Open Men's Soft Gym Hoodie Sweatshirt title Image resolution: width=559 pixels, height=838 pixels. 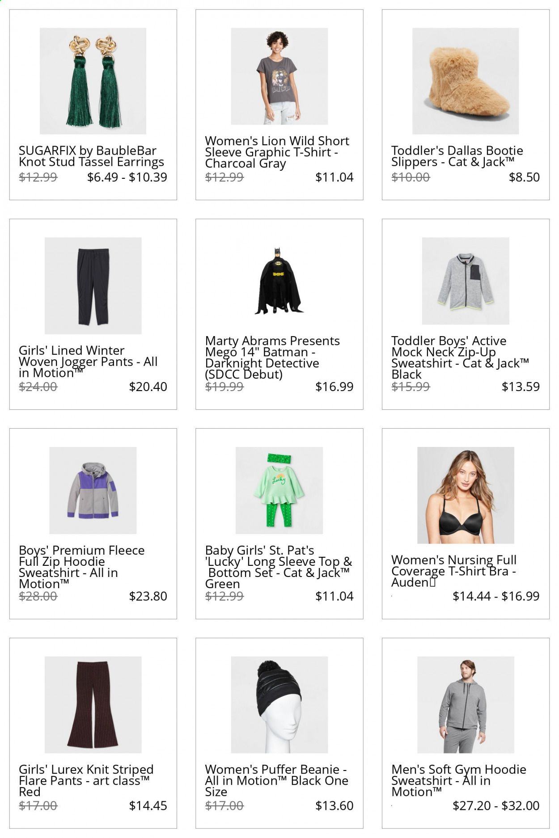(x=459, y=781)
